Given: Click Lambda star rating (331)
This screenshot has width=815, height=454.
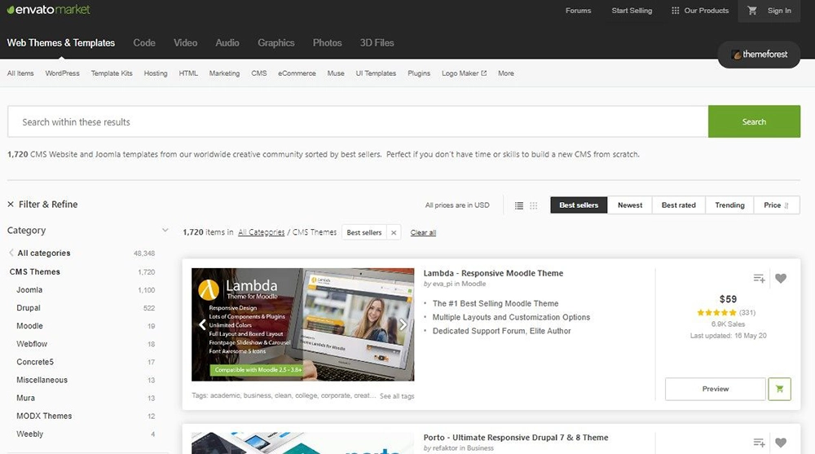Looking at the screenshot, I should [726, 312].
